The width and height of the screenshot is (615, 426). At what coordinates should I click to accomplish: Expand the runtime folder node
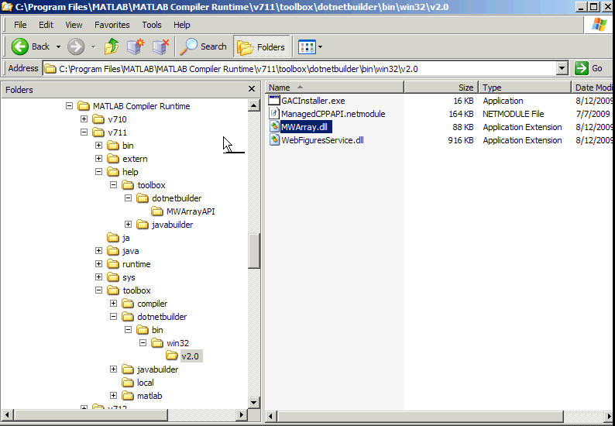pos(99,264)
